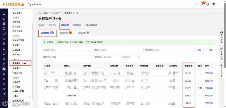Click the calendar icon in 开票日期 field
Screen dimensions: 226x108
coord(139,57)
